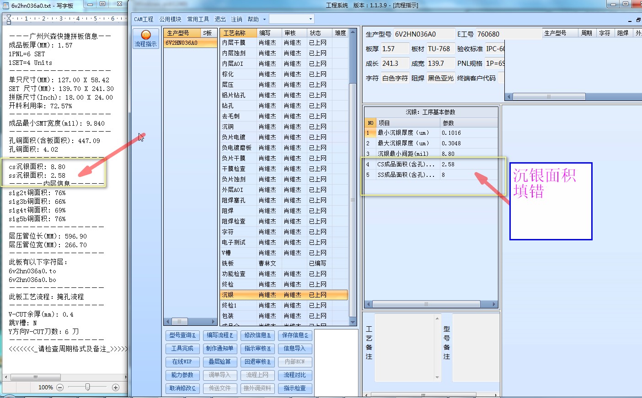This screenshot has width=642, height=398.
Task: Open the CAM工程 menu
Action: pos(144,19)
